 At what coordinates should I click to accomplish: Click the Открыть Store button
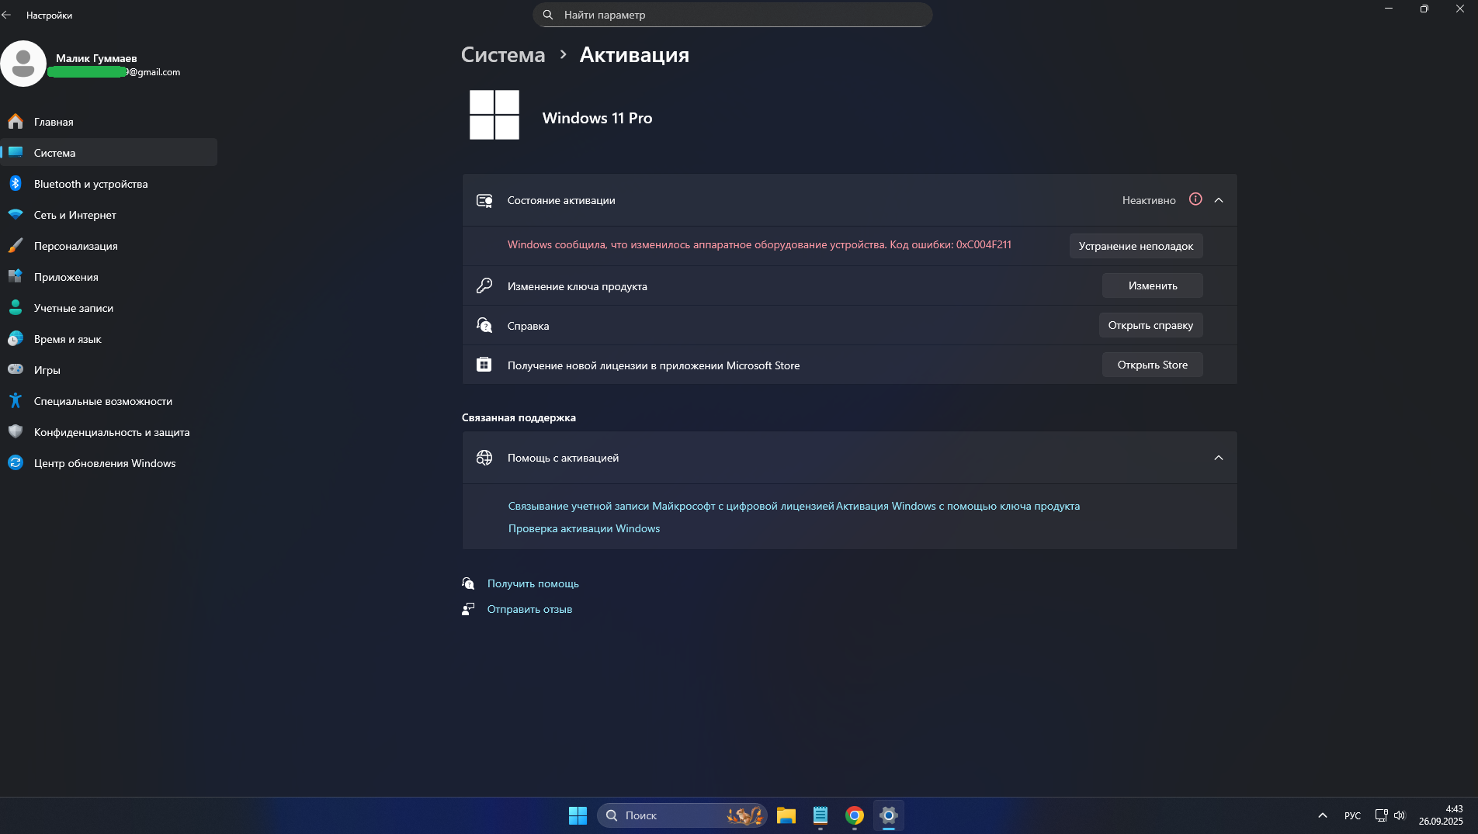coord(1153,365)
